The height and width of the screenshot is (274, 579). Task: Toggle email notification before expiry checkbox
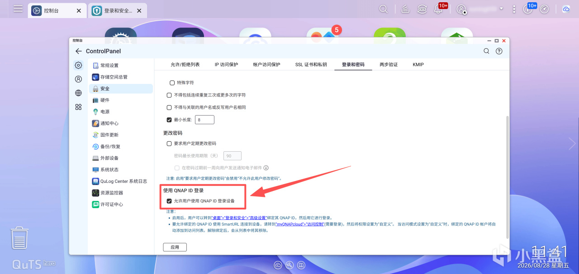[x=177, y=167]
